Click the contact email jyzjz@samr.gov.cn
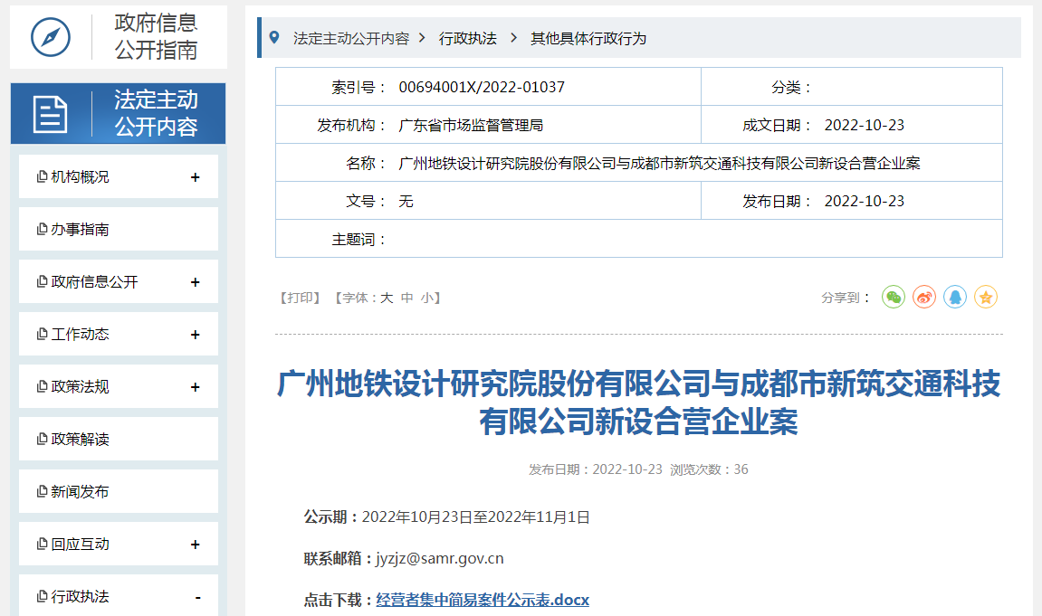Viewport: 1042px width, 616px height. (440, 558)
